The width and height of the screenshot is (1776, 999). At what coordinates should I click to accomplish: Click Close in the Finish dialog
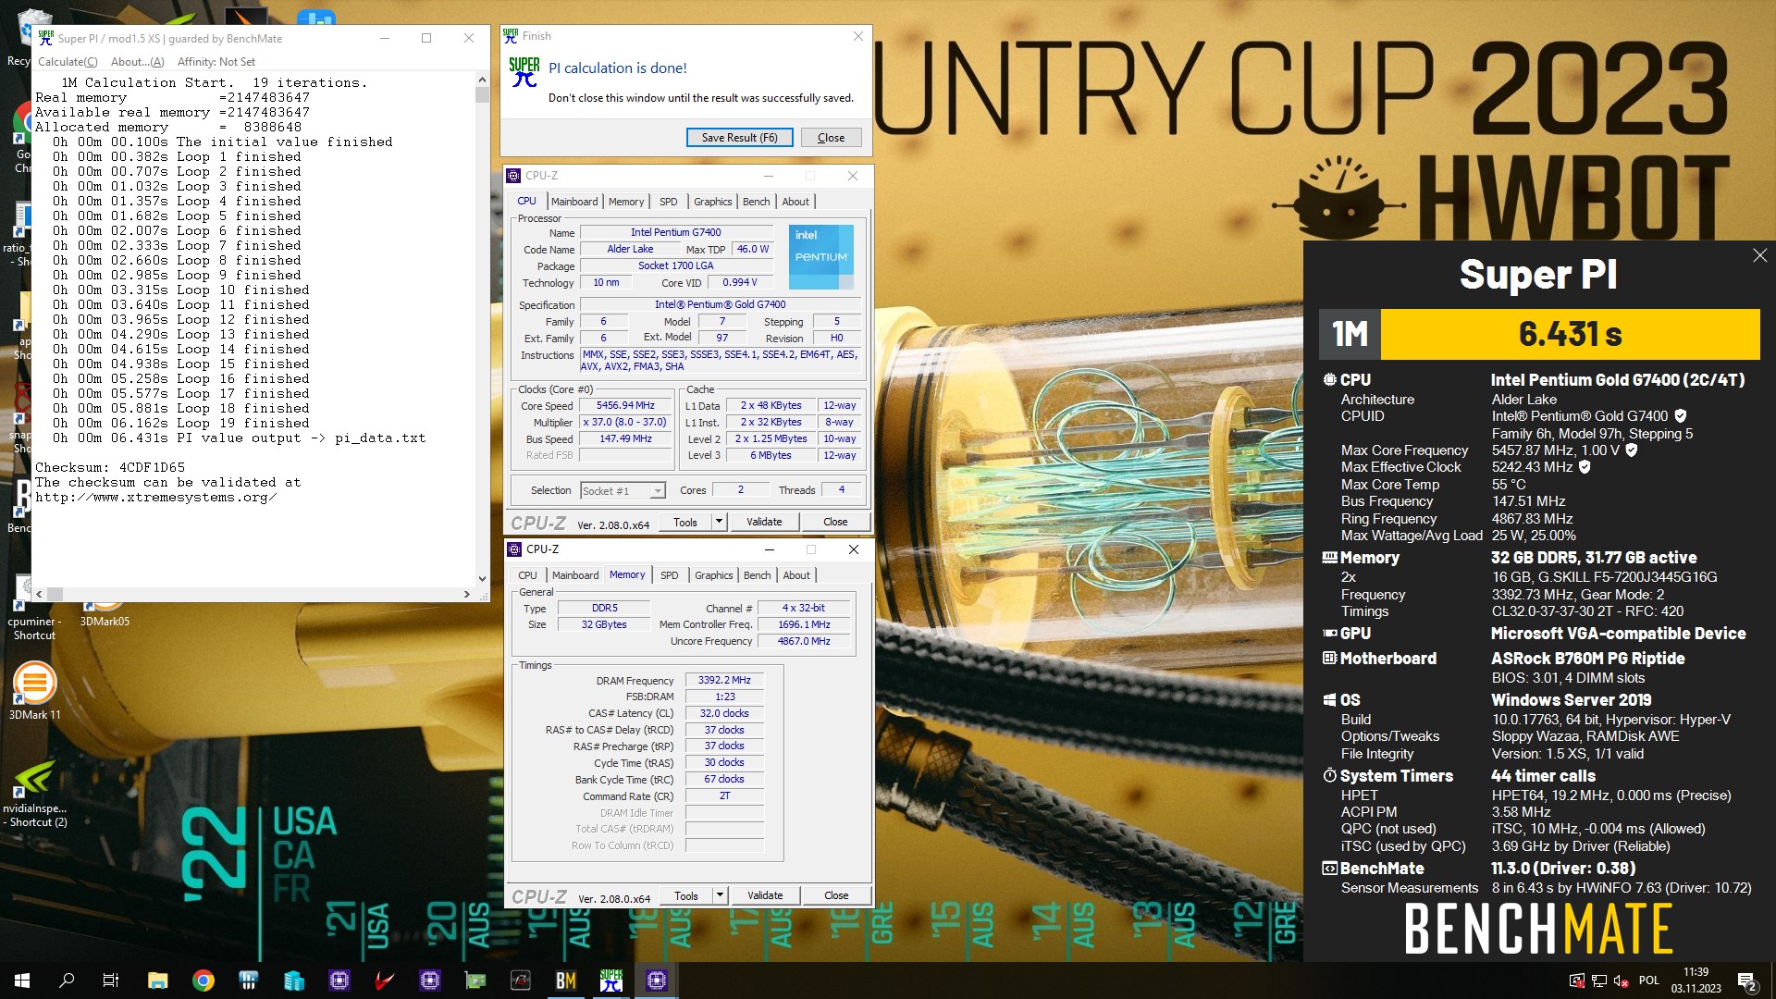coord(831,138)
